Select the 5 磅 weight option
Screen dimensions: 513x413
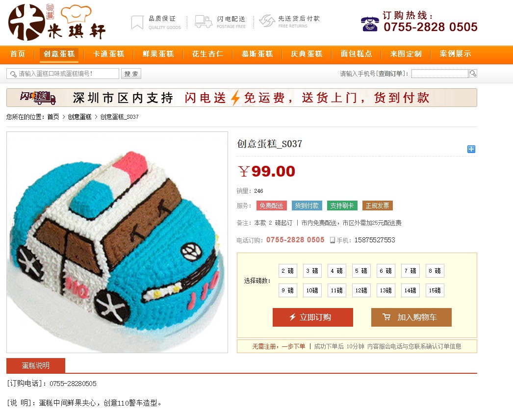361,271
